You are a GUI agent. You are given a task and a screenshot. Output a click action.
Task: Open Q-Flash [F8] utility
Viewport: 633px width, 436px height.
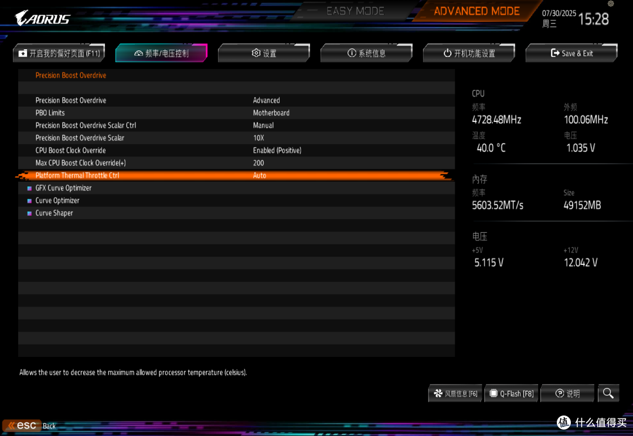point(512,393)
